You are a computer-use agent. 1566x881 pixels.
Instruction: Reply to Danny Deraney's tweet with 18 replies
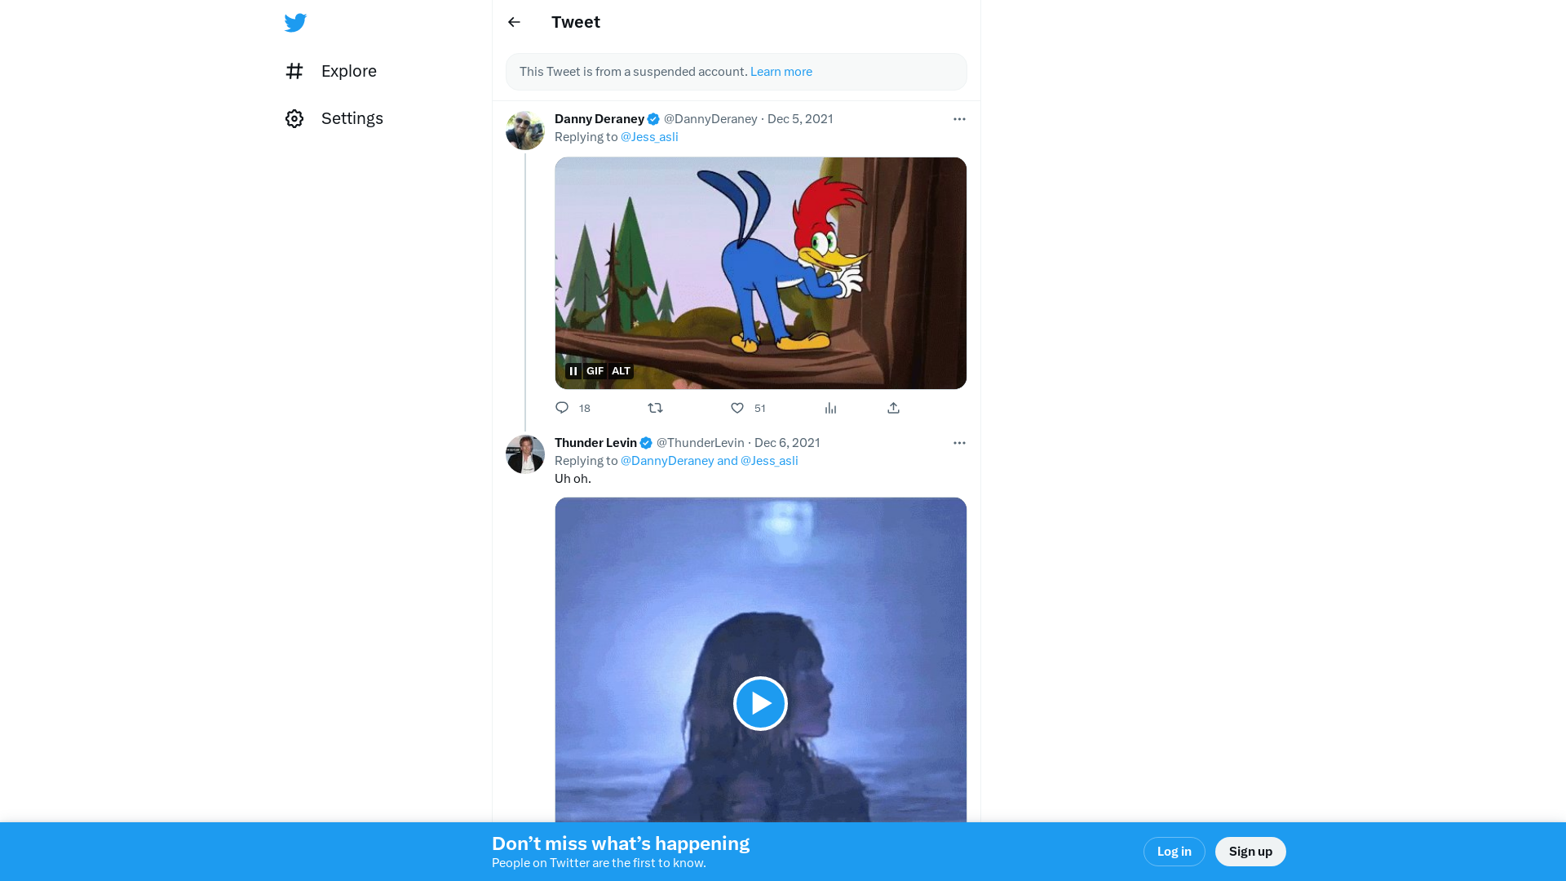click(x=573, y=408)
